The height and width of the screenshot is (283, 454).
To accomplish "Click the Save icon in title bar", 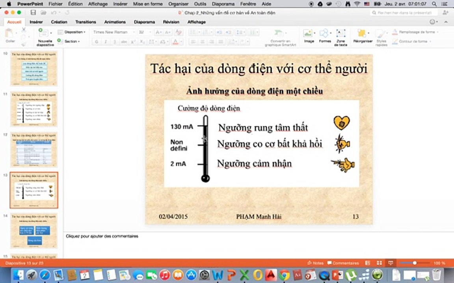I will pos(33,13).
